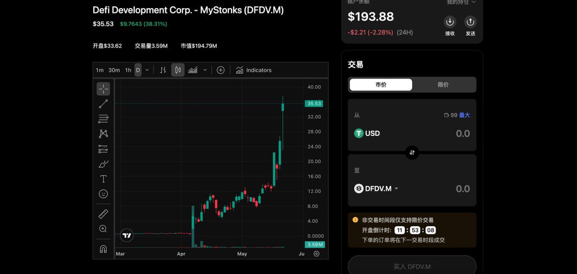This screenshot has height=274, width=577.
Task: Click the receive (接收) download icon
Action: [x=450, y=22]
